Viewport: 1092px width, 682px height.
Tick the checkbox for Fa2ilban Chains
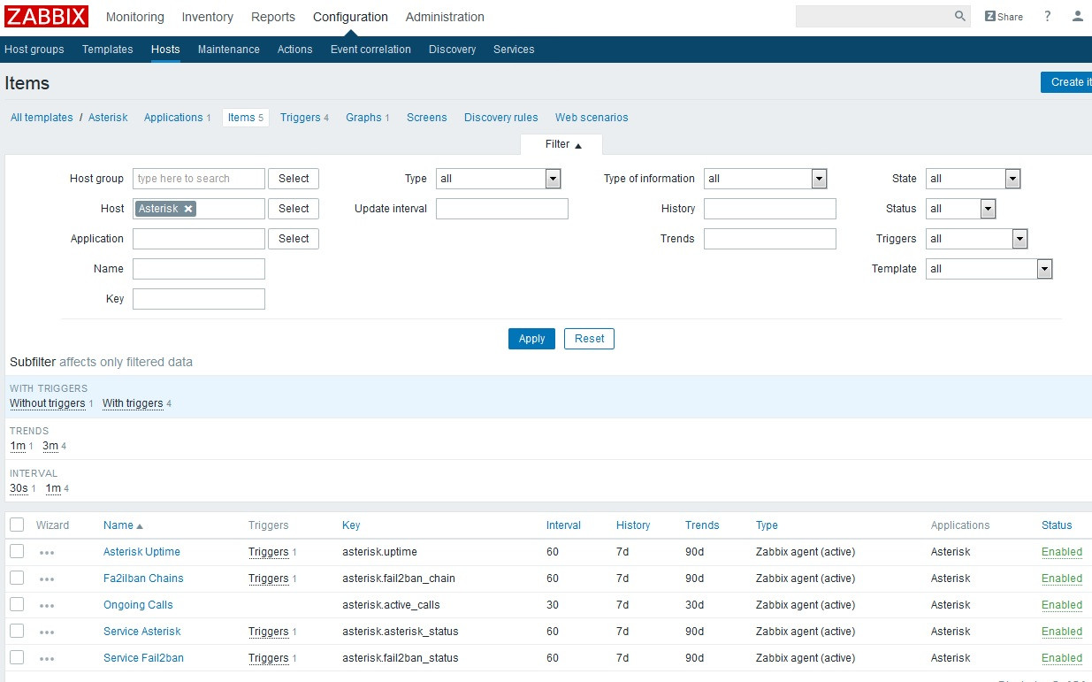pos(17,578)
